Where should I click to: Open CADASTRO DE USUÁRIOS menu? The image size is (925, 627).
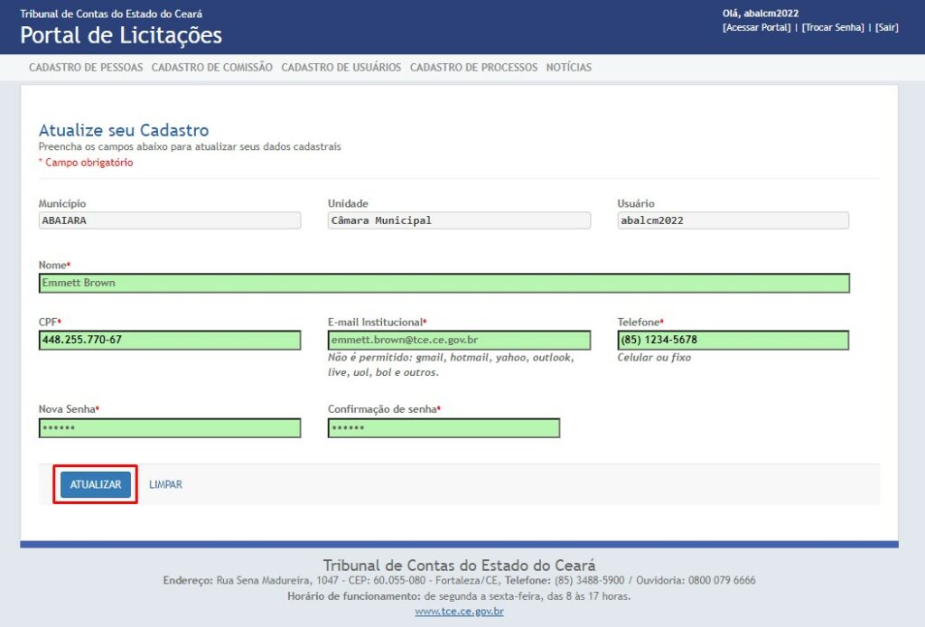(341, 68)
